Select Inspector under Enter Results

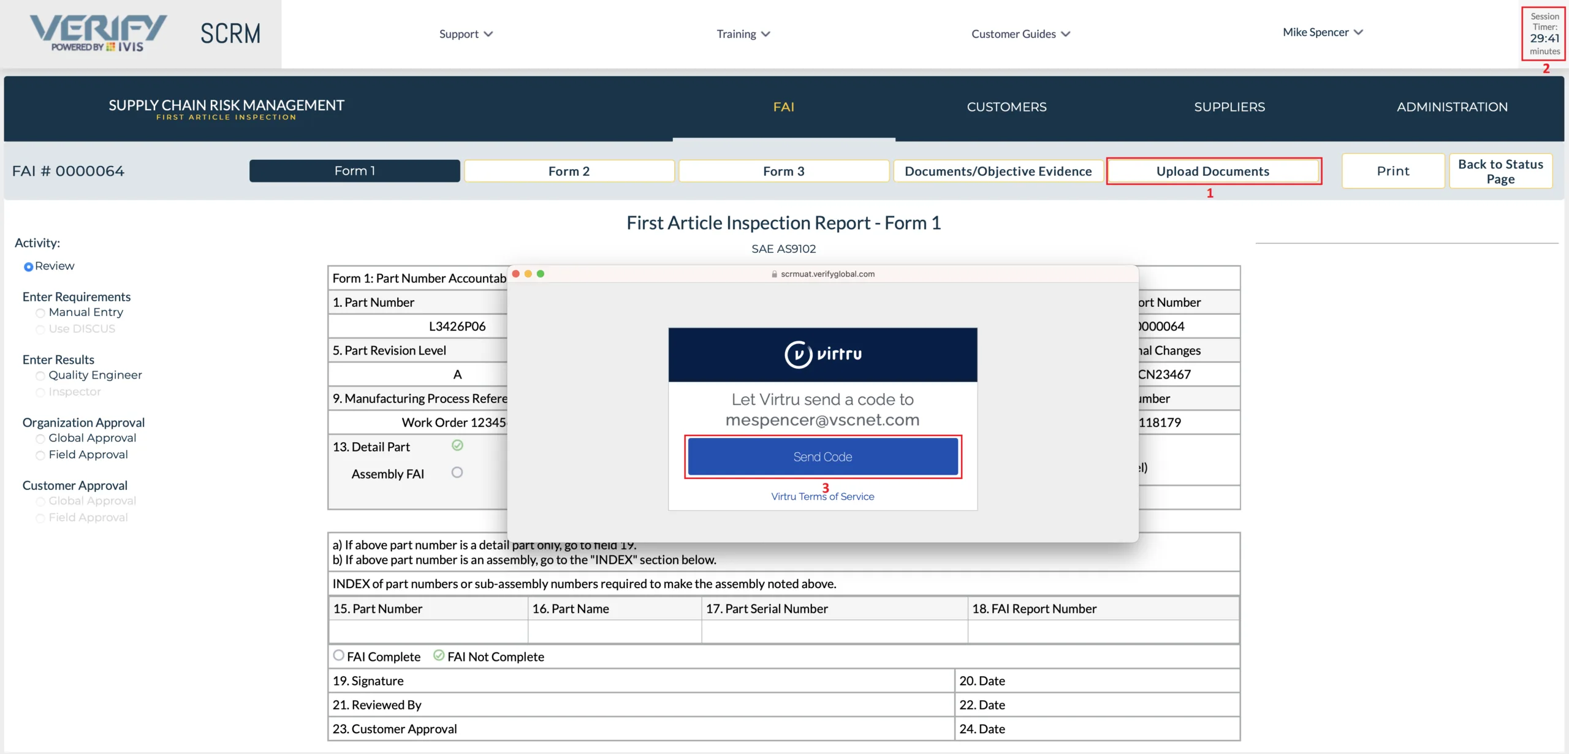click(x=40, y=392)
